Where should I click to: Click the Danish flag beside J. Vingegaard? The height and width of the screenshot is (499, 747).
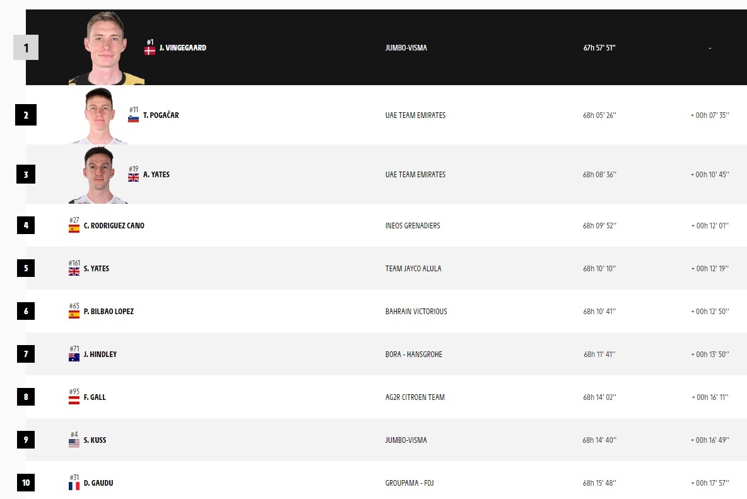150,51
